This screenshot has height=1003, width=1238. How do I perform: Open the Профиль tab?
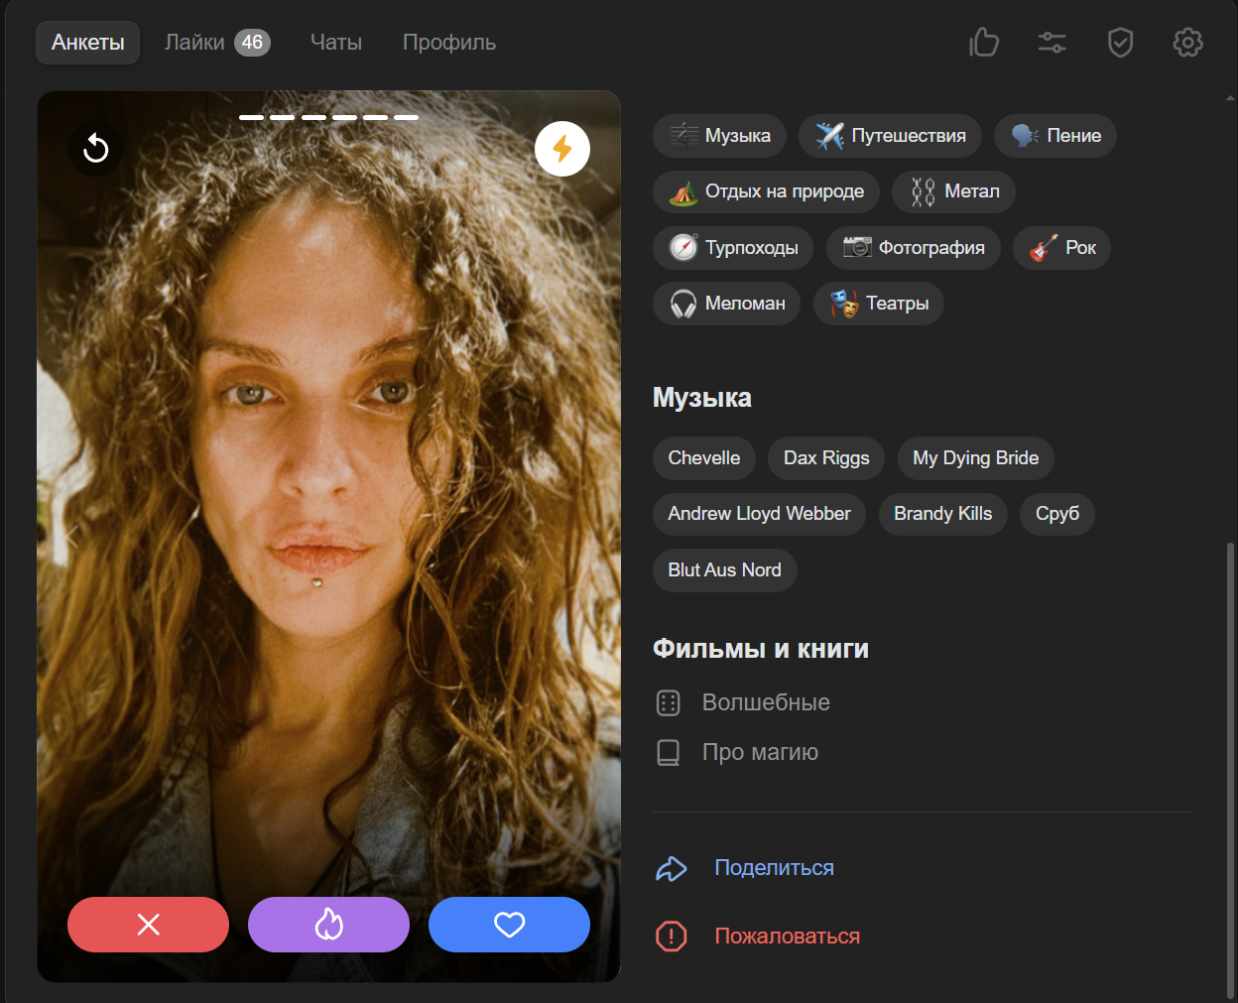pos(449,43)
